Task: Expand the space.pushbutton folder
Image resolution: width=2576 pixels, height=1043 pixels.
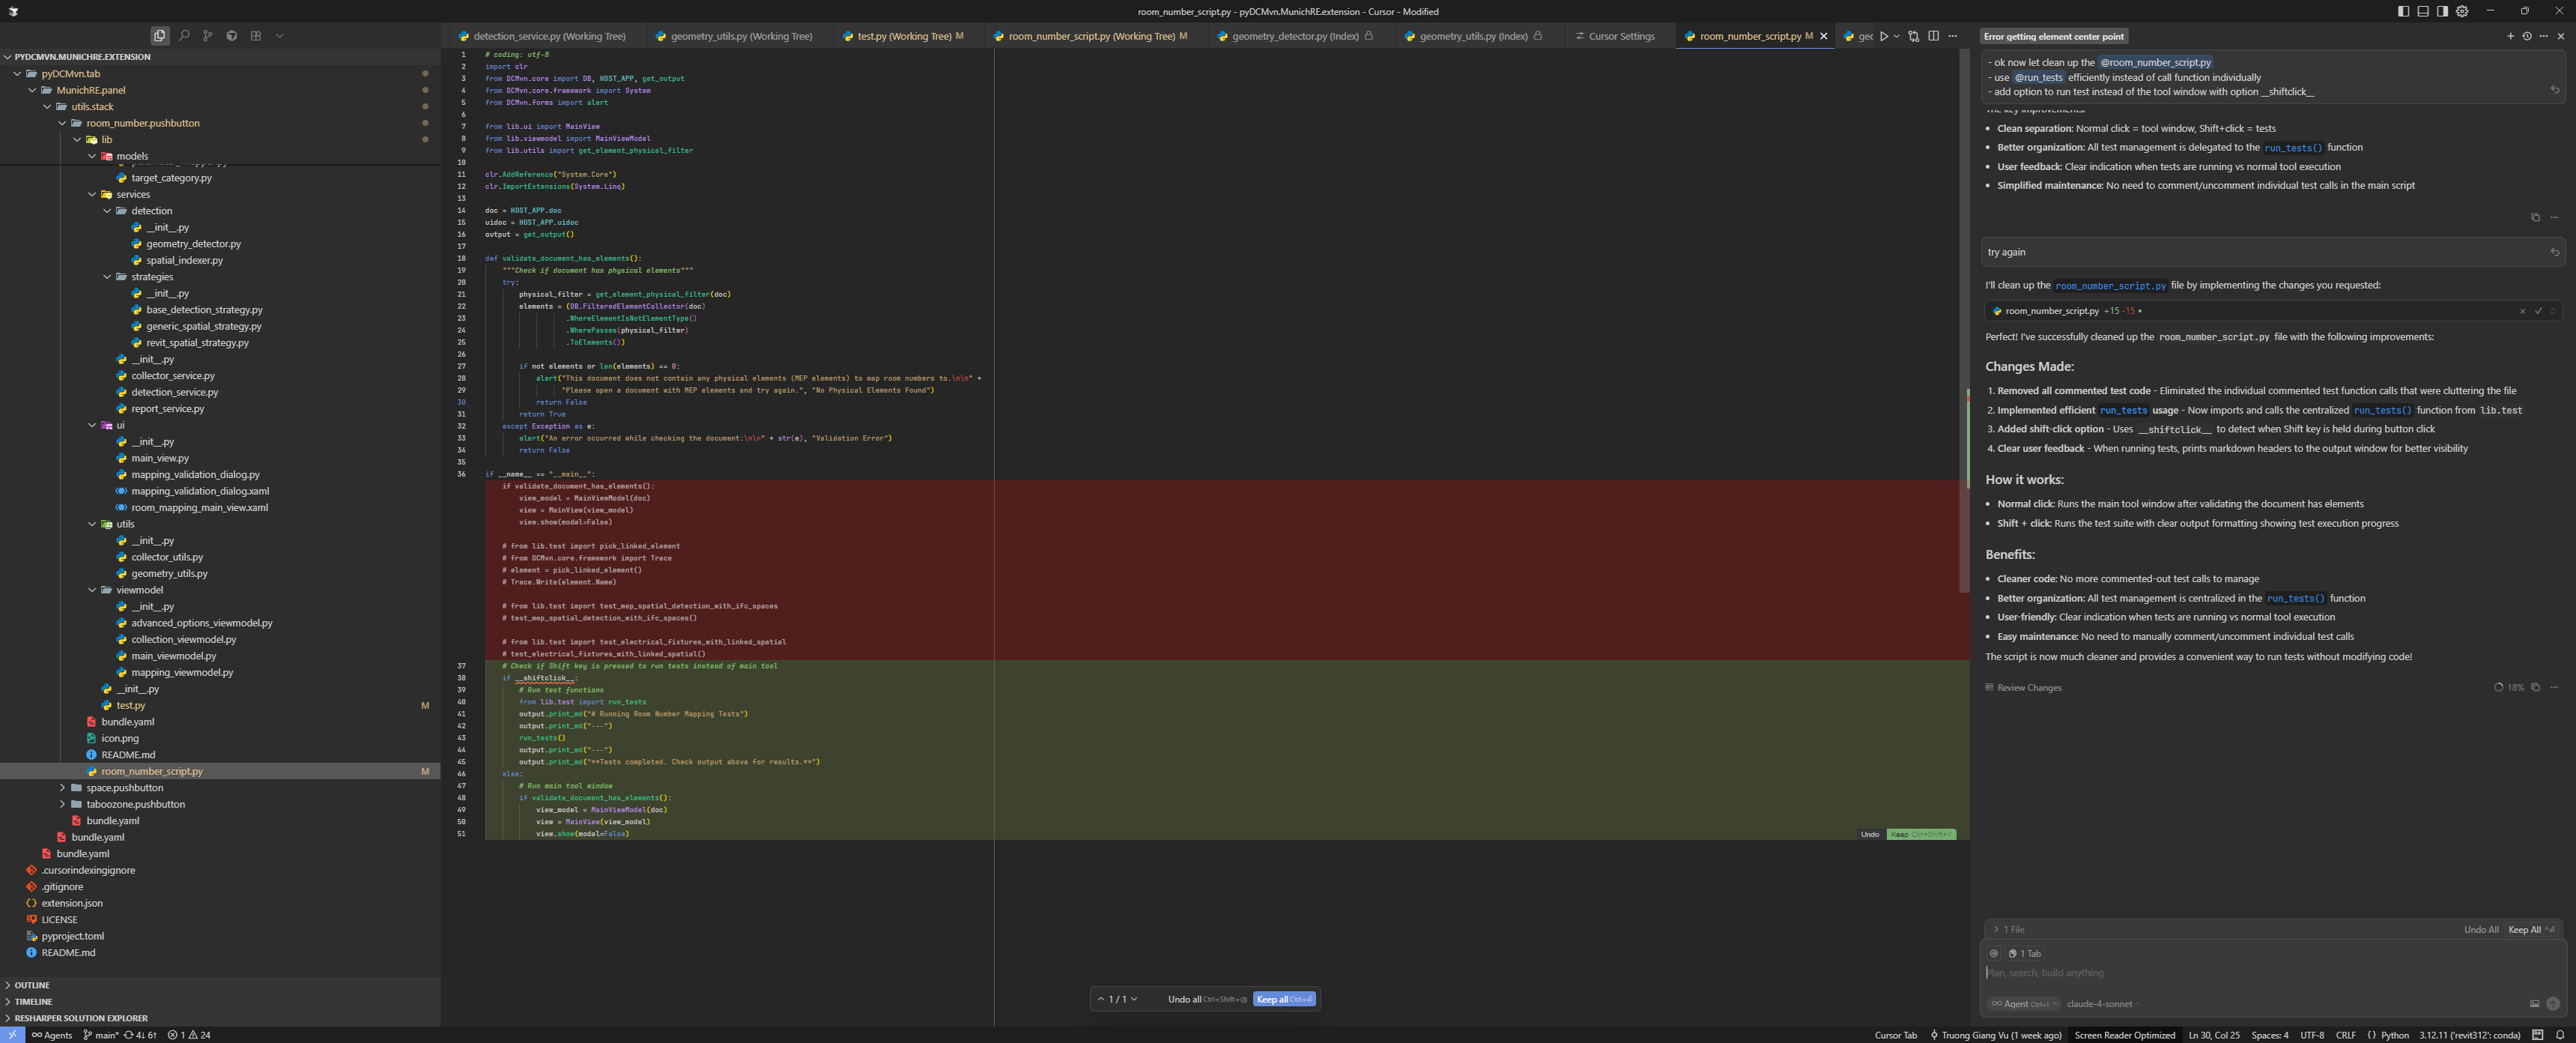Action: (x=124, y=788)
